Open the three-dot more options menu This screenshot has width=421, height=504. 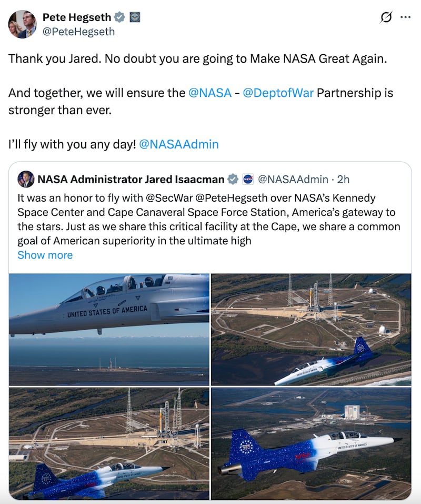pos(405,17)
